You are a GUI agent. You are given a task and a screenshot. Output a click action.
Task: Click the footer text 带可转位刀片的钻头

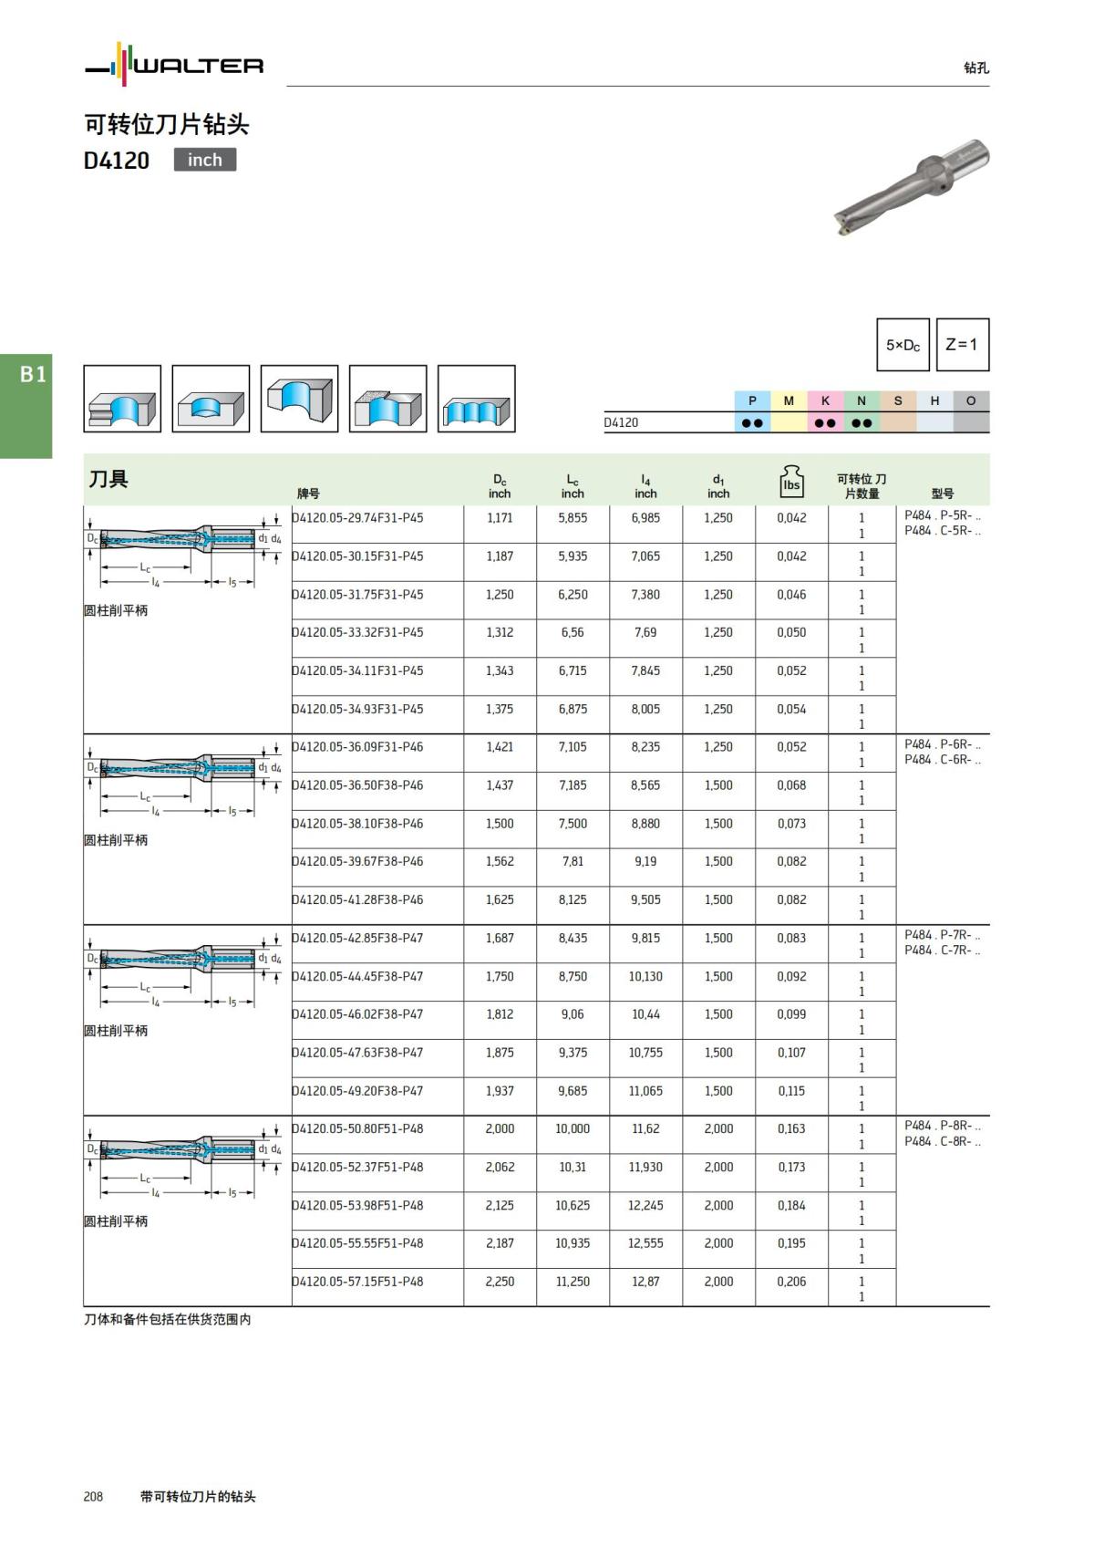coord(198,1496)
